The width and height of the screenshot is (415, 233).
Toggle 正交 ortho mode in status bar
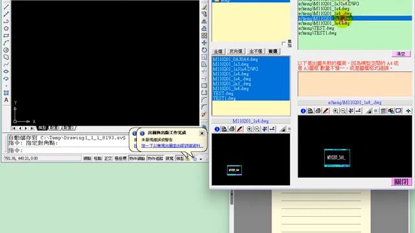pyautogui.click(x=108, y=158)
